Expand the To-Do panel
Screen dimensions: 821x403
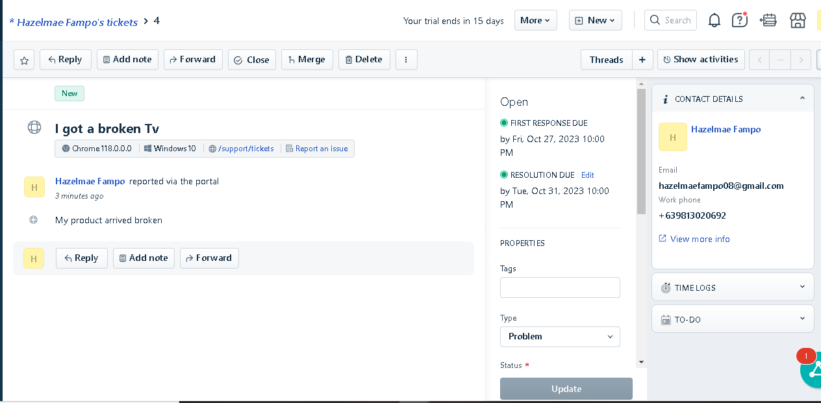point(802,319)
